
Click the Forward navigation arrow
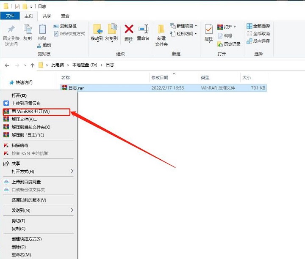pyautogui.click(x=17, y=65)
